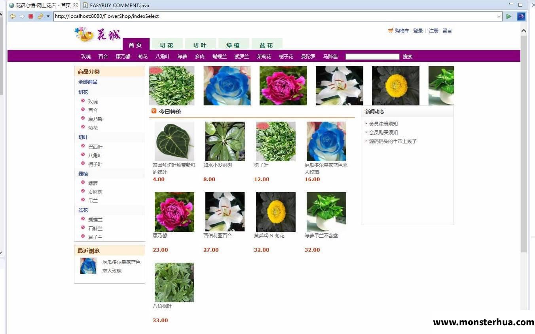Open 石斛兰 in category sidebar
Viewport: 535px width, 334px height.
coord(95,228)
